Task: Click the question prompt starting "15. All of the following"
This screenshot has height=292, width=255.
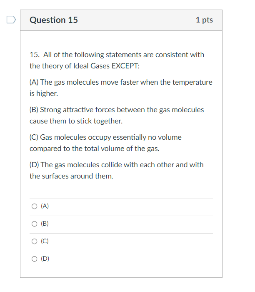Action: pyautogui.click(x=117, y=60)
